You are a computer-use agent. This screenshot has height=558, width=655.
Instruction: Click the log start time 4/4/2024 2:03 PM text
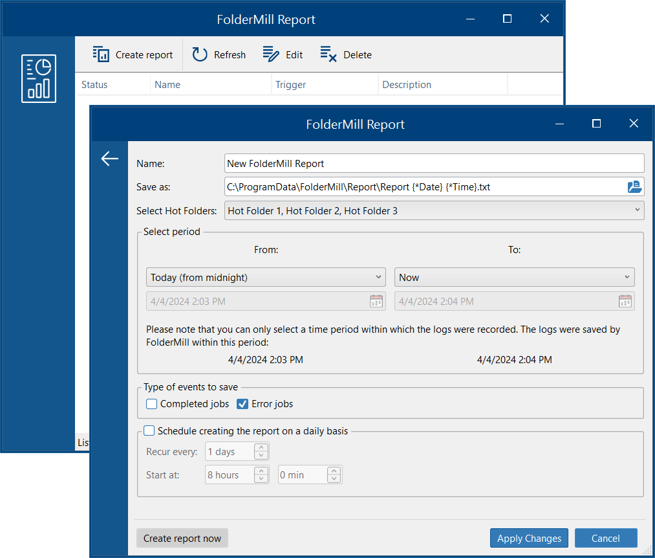click(x=266, y=360)
